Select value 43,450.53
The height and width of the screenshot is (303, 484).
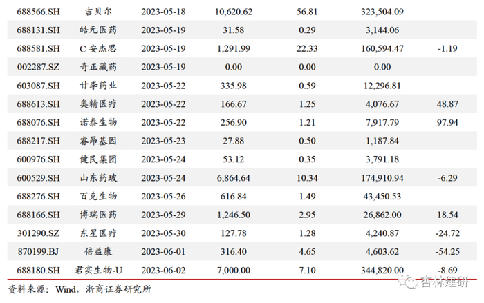382,196
